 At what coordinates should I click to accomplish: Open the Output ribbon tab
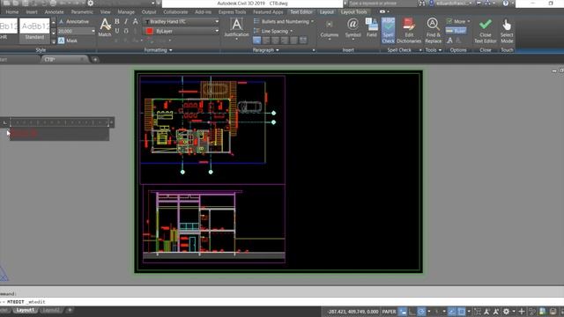click(x=149, y=11)
